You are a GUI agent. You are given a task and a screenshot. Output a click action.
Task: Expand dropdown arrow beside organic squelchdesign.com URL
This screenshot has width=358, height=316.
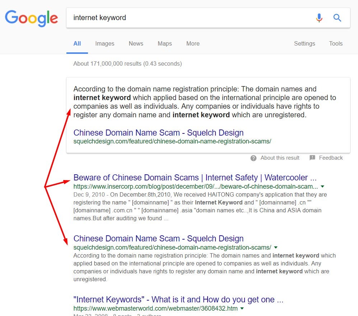point(276,247)
